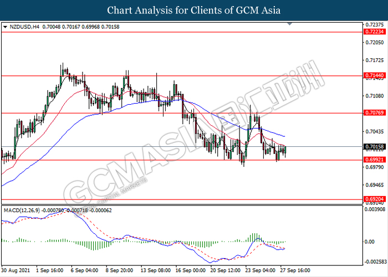Click the Chart Analysis for Clients title
The height and width of the screenshot is (277, 388).
[x=194, y=11]
